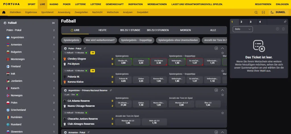291x134 pixels.
Task: Go to the Statistiken sub-navigation link
Action: (x=15, y=12)
